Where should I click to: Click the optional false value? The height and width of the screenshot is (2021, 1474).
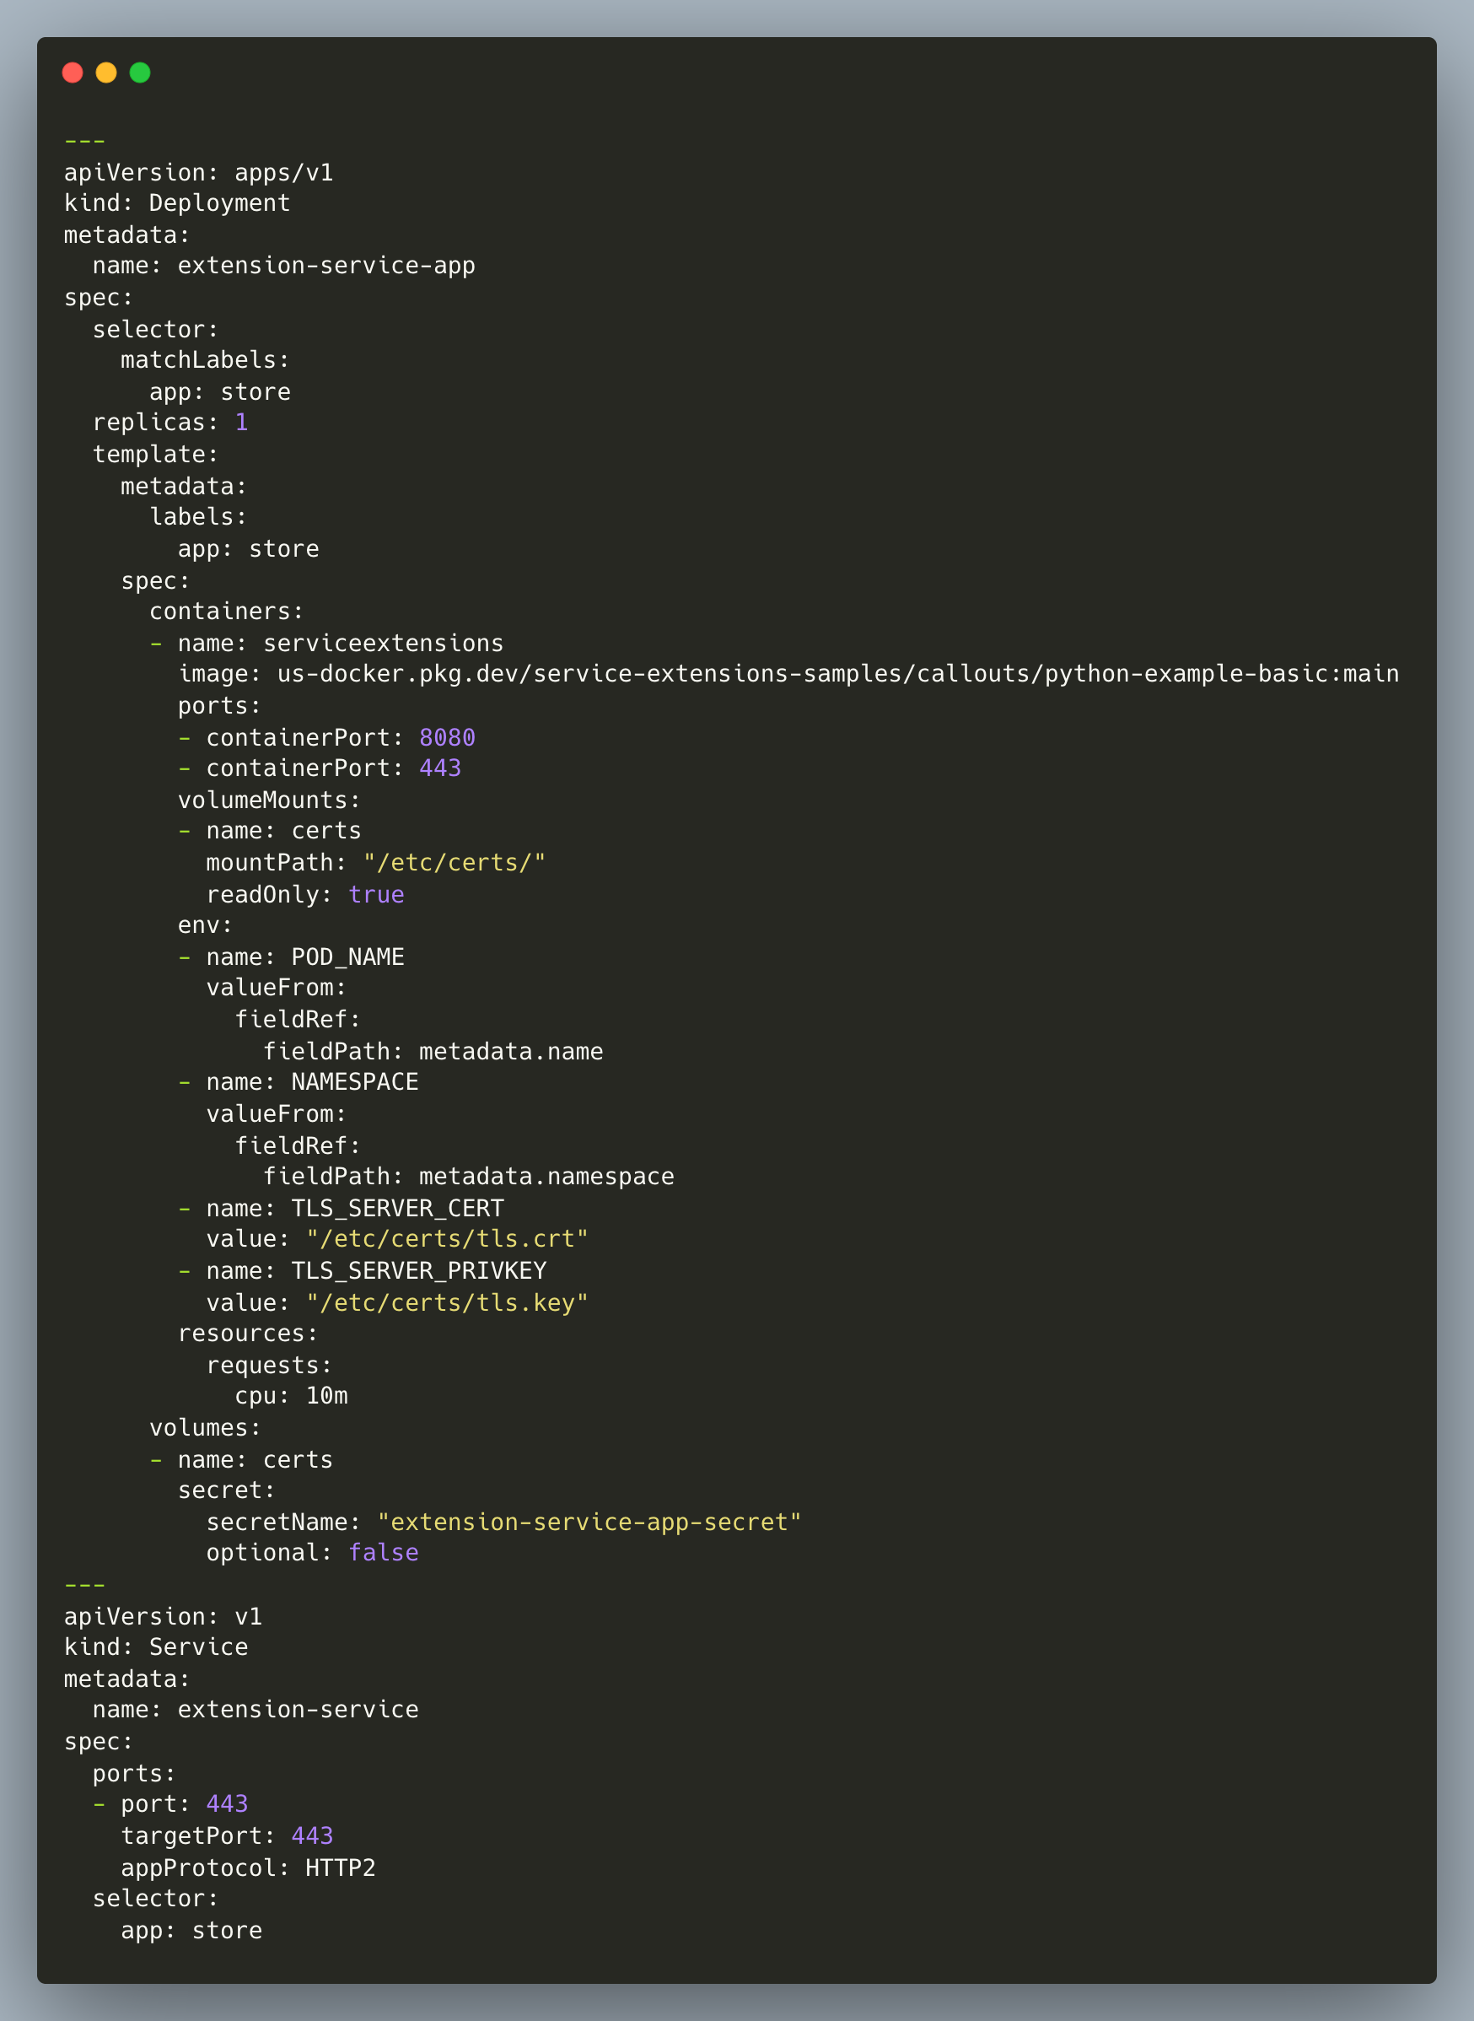383,1553
